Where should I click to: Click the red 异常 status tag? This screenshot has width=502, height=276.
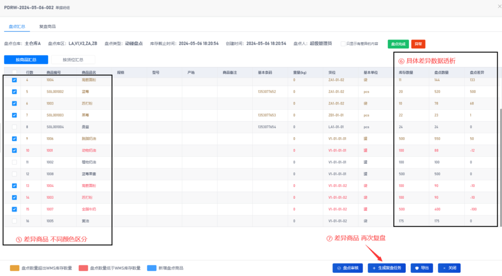tap(418, 44)
